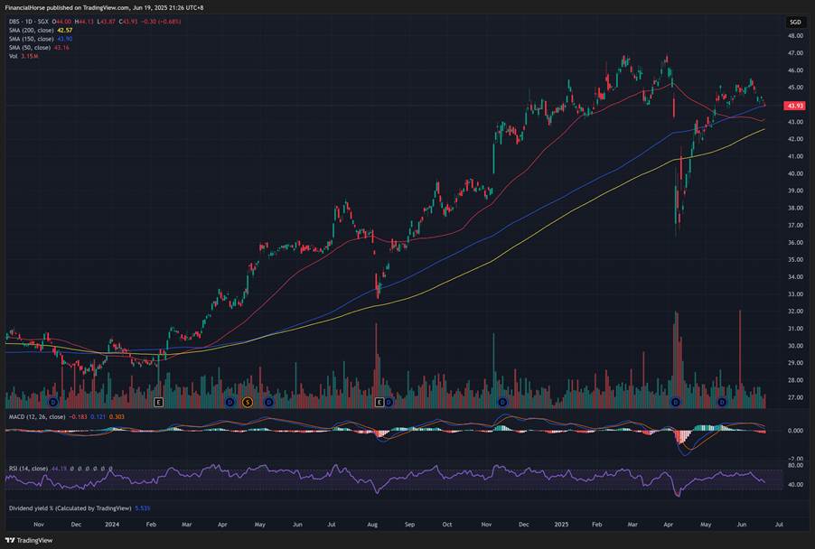This screenshot has height=549, width=815.
Task: Click the 27.00 price axis label
Action: pos(795,397)
